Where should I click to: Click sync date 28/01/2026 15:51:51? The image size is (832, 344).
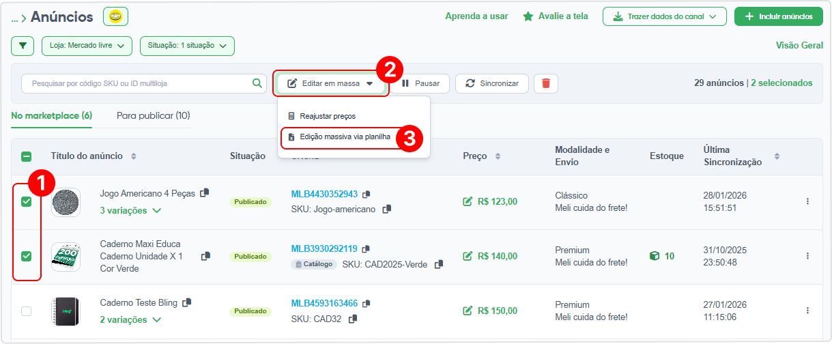pos(726,201)
